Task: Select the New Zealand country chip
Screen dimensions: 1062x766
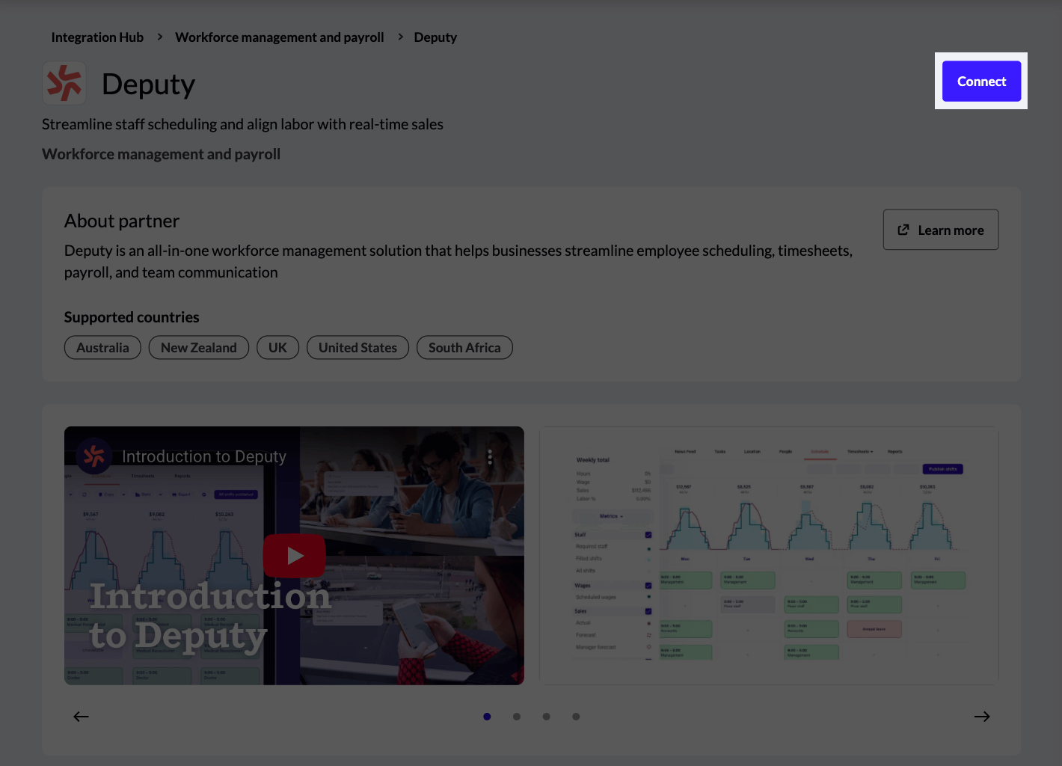Action: coord(199,348)
